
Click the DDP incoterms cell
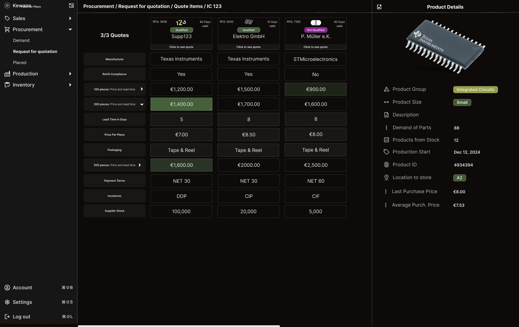pyautogui.click(x=181, y=196)
